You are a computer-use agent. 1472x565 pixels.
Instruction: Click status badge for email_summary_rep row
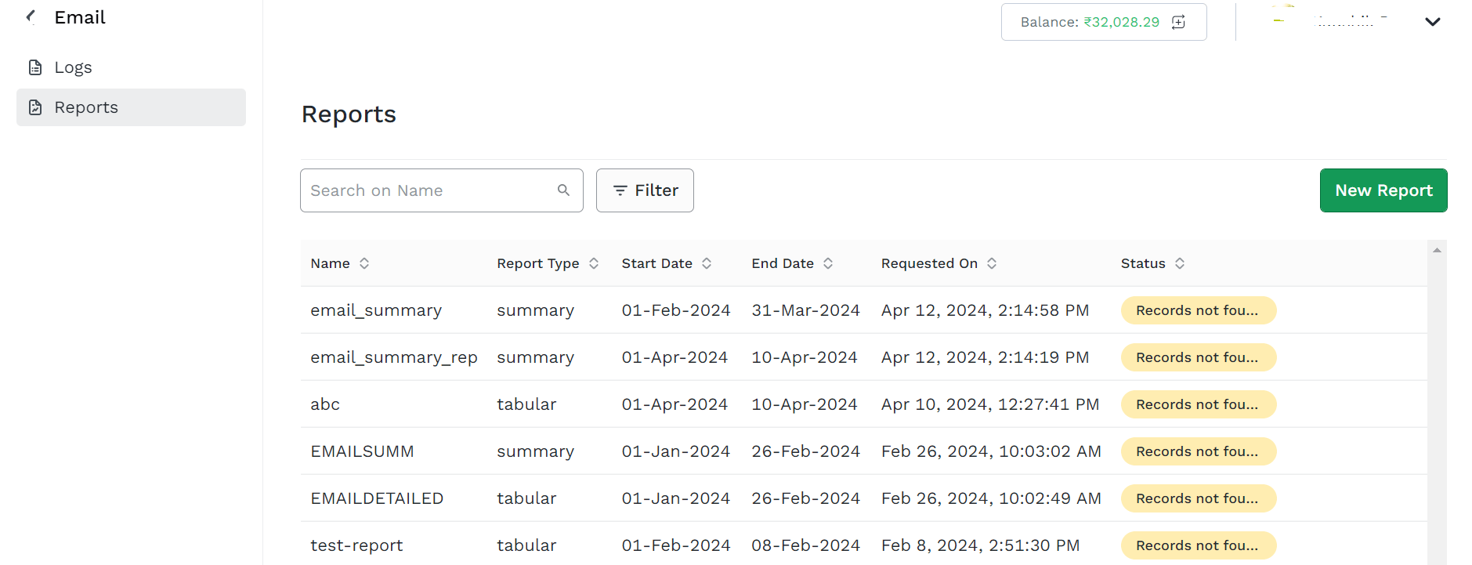click(x=1199, y=357)
